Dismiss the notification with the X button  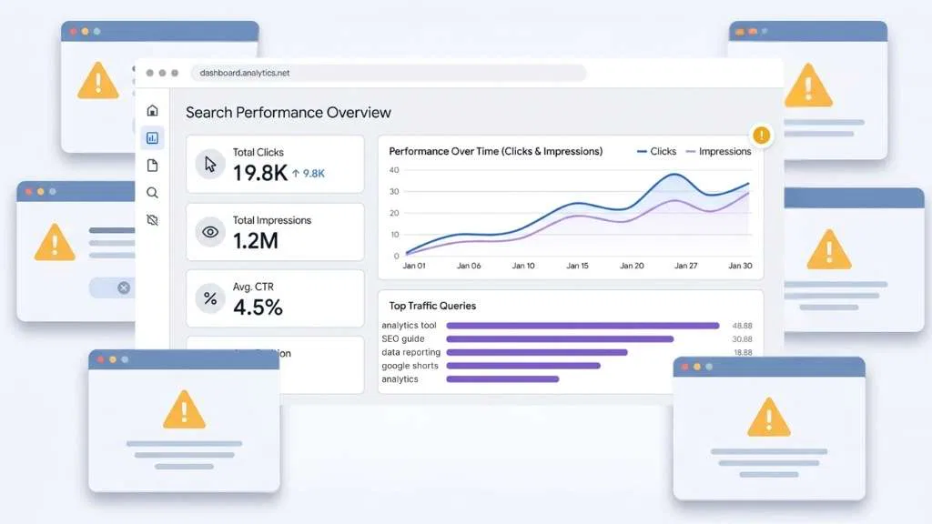(125, 287)
